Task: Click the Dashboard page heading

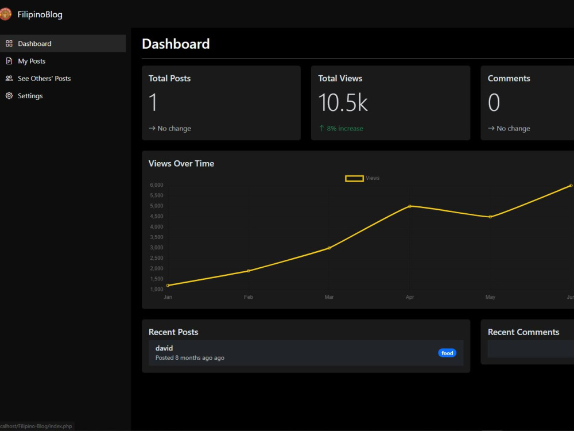Action: (176, 44)
